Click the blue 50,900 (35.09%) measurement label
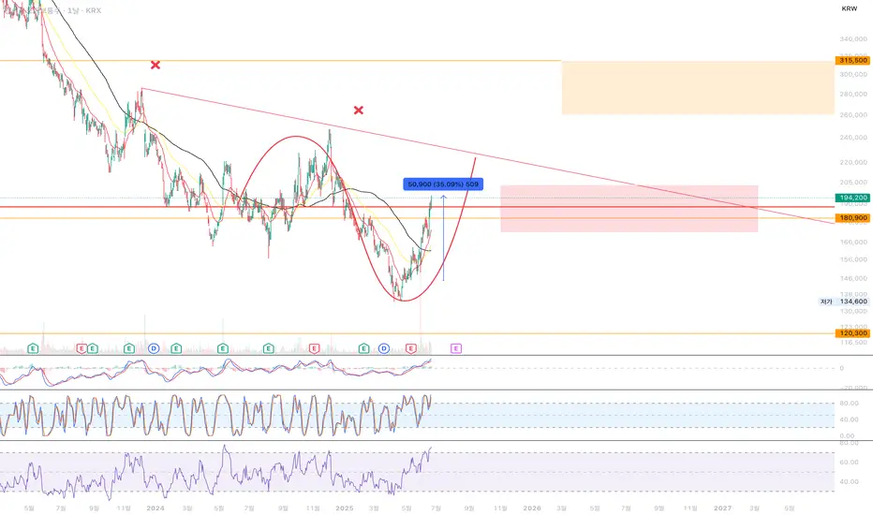The image size is (873, 515). [x=443, y=184]
